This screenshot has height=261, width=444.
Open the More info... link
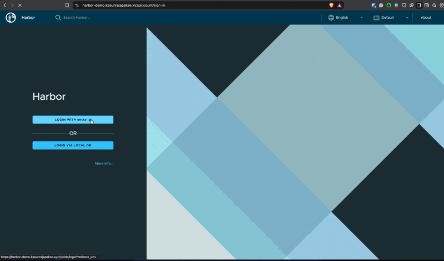click(104, 163)
